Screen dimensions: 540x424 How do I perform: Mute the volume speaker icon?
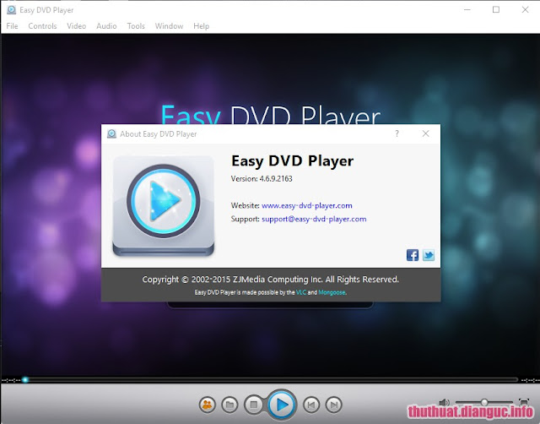[x=445, y=402]
